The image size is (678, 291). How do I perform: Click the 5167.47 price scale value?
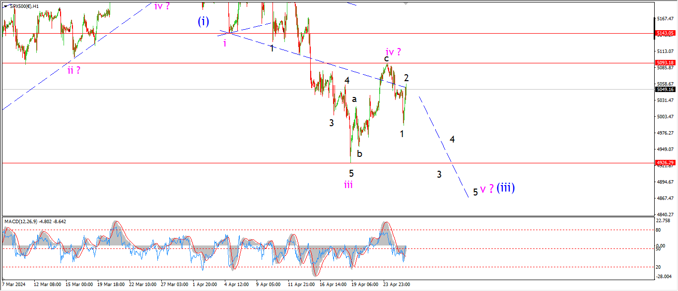click(x=665, y=19)
